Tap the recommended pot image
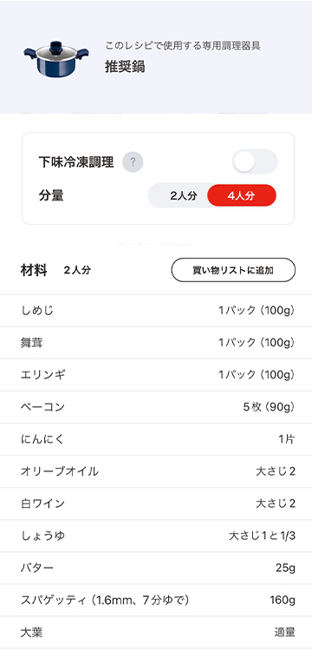This screenshot has height=651, width=312. (56, 58)
